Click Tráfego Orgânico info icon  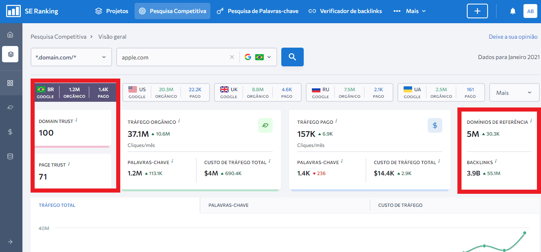pos(179,121)
